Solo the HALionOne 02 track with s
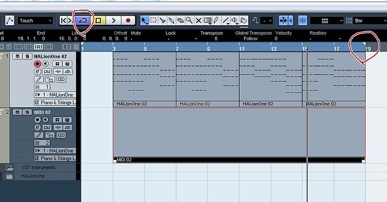The height and width of the screenshot is (202, 387). [x=27, y=56]
